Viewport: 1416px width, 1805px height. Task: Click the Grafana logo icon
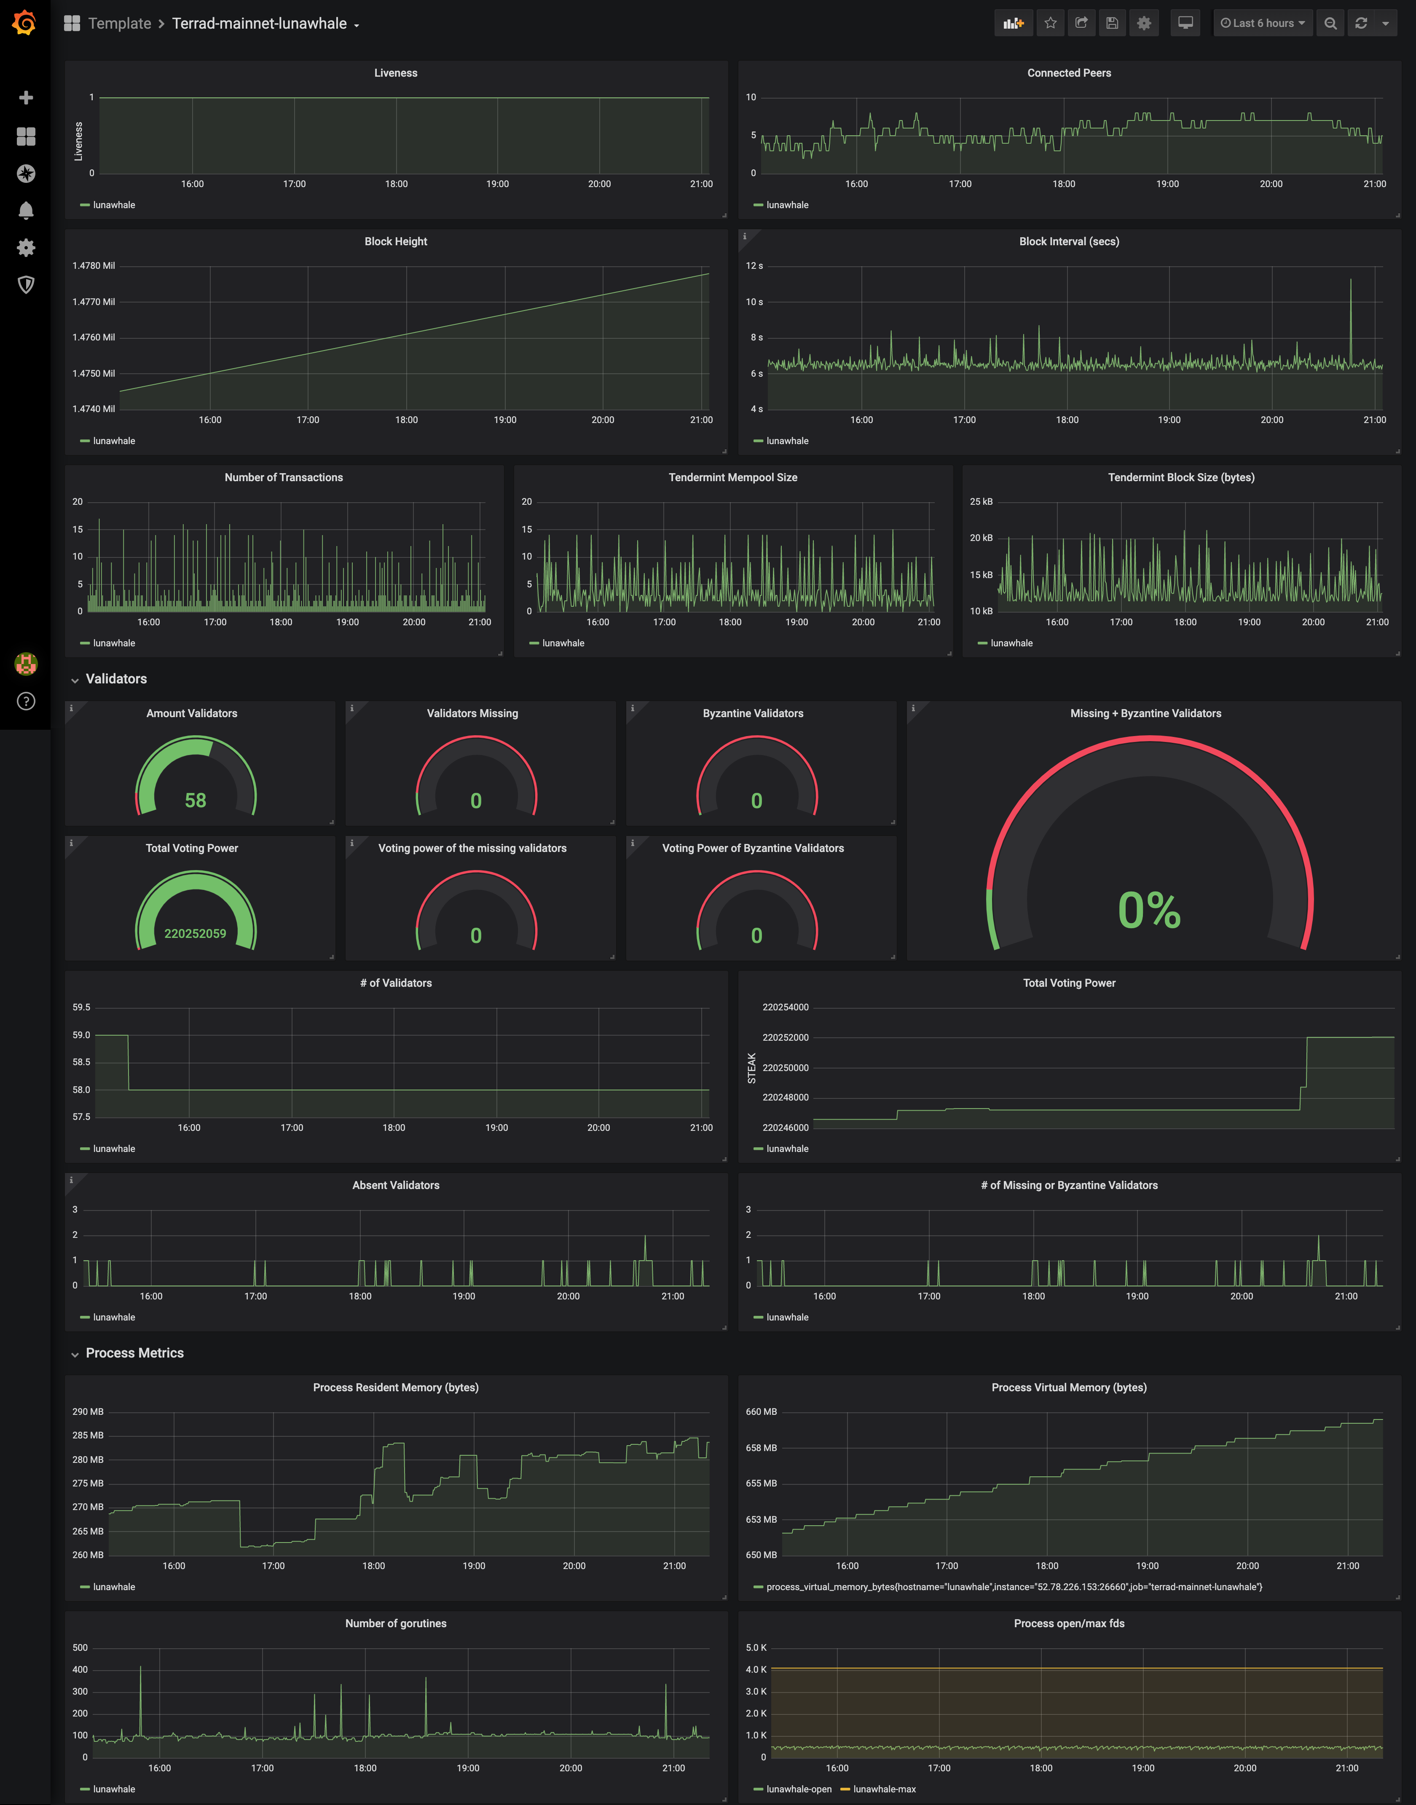point(25,23)
